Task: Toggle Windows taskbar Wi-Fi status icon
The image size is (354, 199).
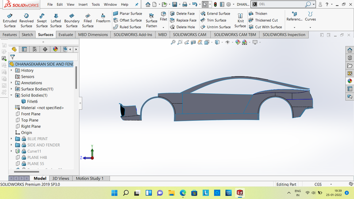Action: coord(307,193)
